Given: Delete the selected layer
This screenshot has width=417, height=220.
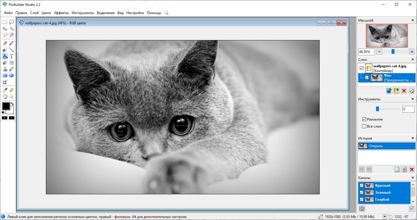Looking at the screenshot, I should point(404,91).
